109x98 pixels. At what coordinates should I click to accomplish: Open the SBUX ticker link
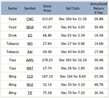(30, 27)
